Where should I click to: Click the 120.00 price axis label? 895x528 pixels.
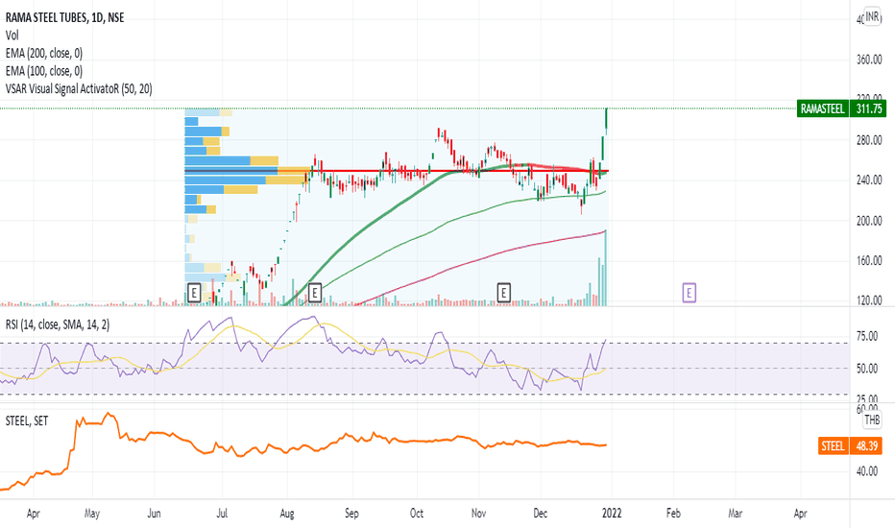coord(869,300)
